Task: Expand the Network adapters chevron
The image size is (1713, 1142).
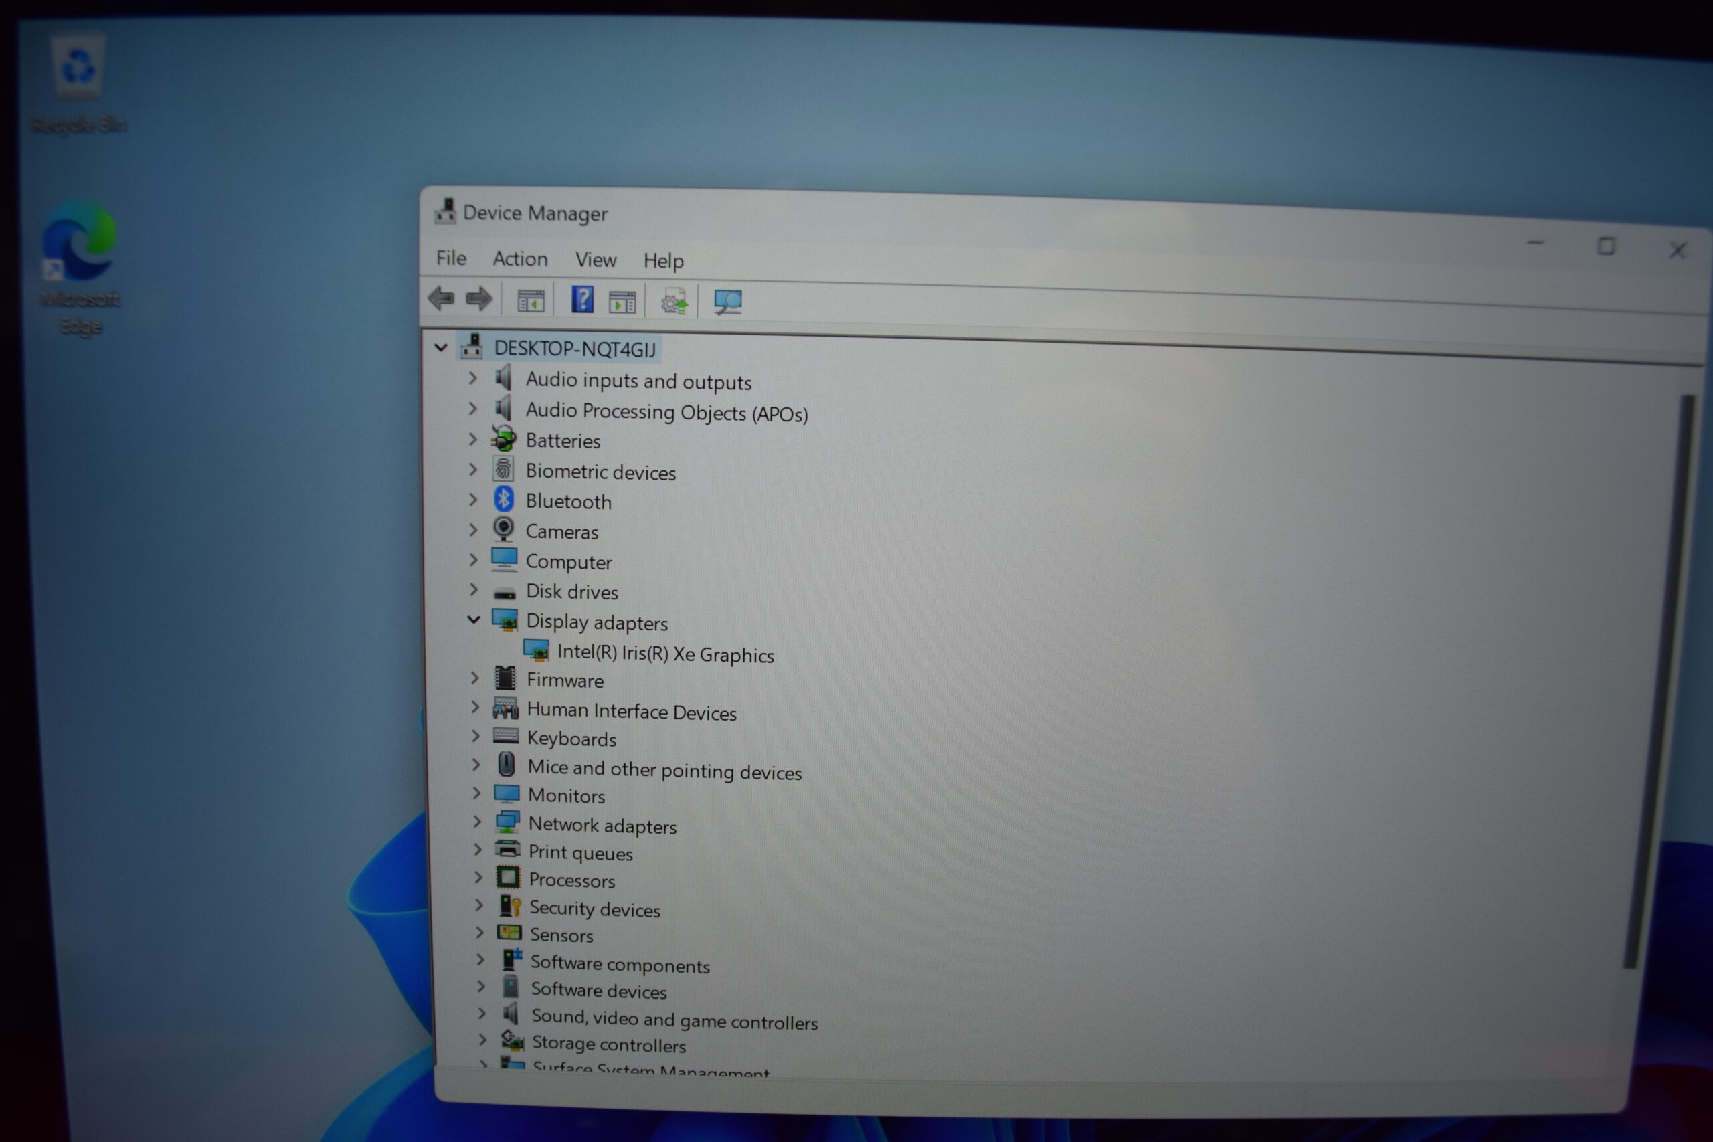Action: 478,822
